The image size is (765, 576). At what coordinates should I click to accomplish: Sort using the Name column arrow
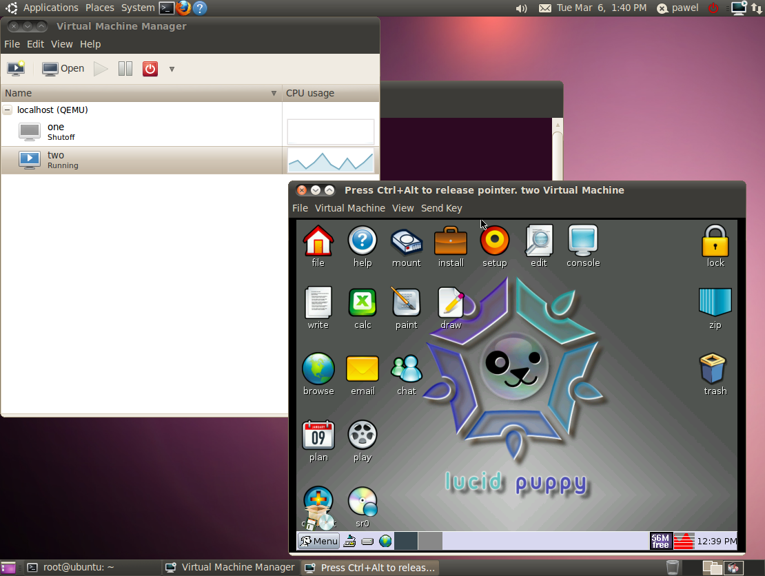coord(274,93)
